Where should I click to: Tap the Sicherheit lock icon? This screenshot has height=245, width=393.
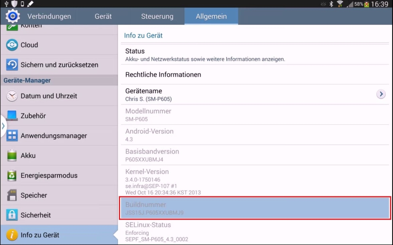point(12,215)
